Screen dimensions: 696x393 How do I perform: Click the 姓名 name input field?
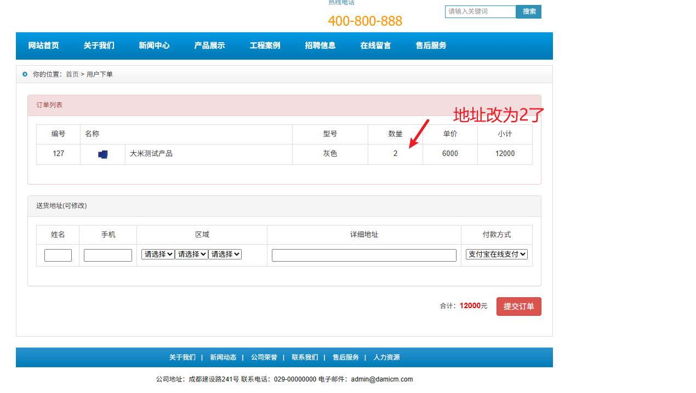58,256
